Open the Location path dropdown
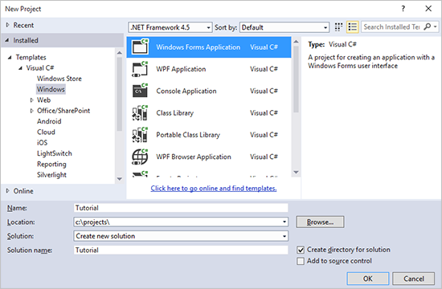The image size is (442, 289). click(284, 222)
